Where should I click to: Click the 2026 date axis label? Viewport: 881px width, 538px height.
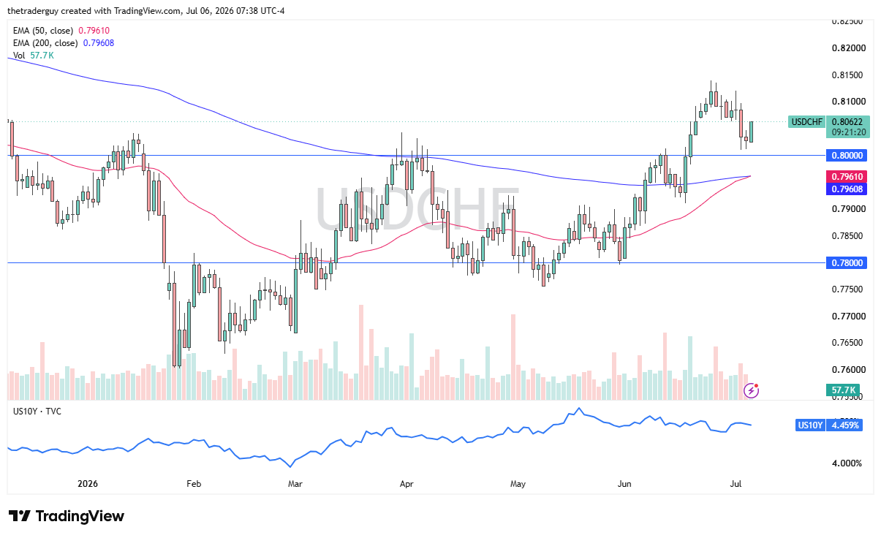click(88, 484)
